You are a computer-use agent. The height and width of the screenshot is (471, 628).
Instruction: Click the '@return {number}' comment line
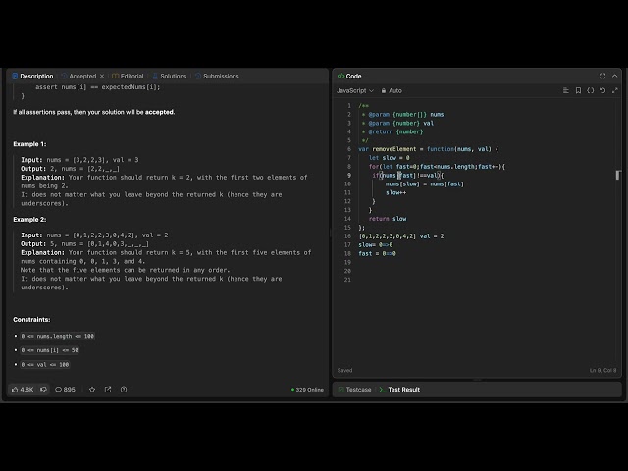pos(392,131)
